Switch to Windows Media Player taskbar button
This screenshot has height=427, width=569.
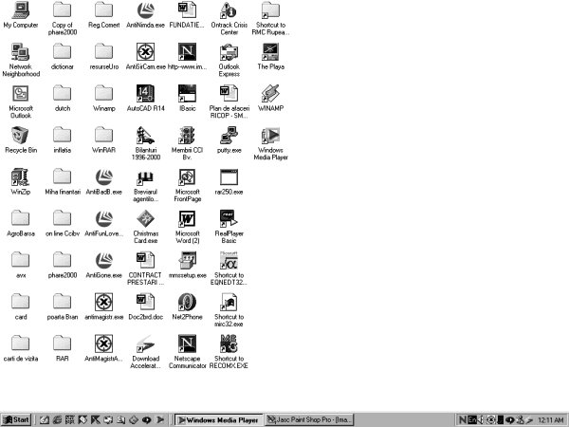click(x=218, y=419)
